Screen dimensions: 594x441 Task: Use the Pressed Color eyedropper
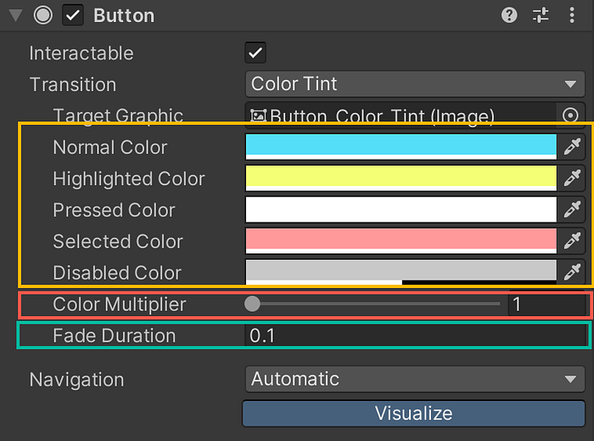pos(574,210)
